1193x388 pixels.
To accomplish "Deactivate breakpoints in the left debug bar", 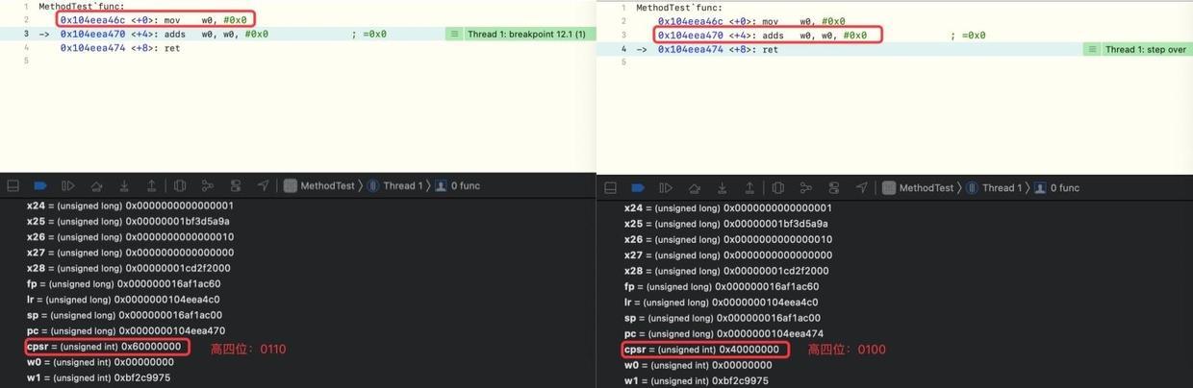I will coord(40,186).
